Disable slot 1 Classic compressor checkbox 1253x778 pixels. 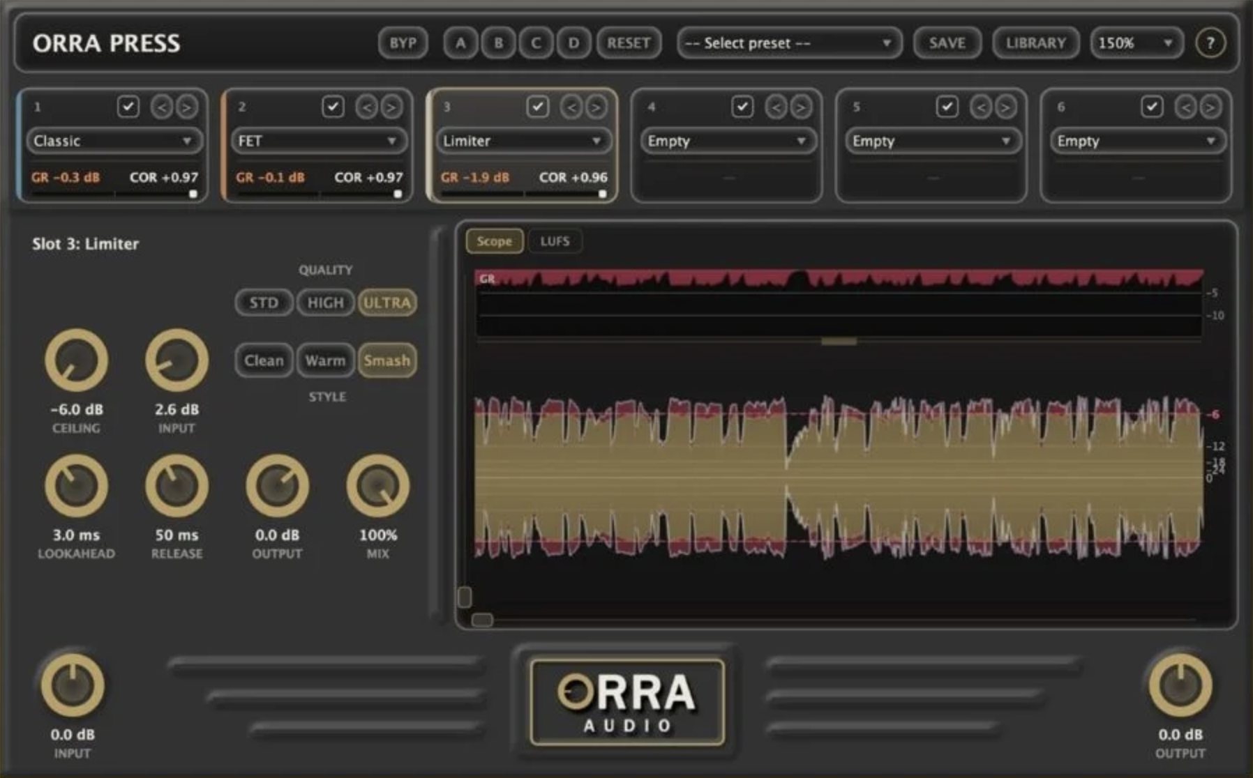128,107
